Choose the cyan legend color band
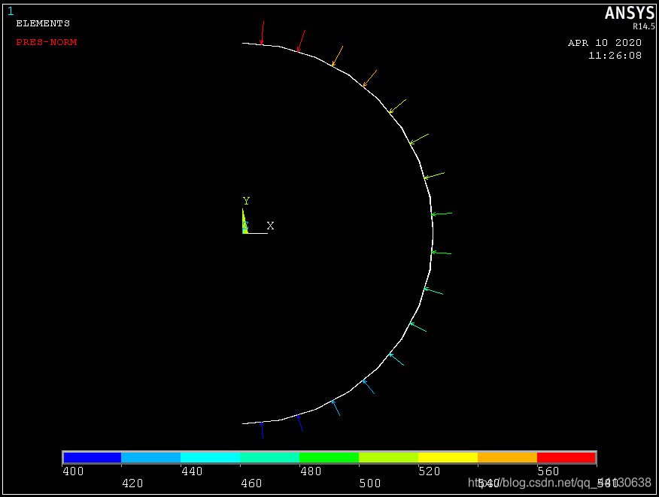The image size is (659, 497). click(210, 457)
